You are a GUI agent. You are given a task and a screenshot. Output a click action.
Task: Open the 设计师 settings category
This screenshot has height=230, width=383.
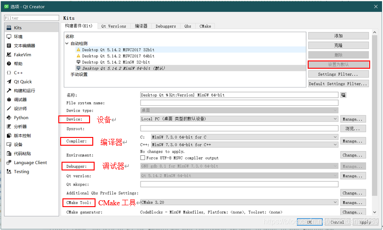coord(32,109)
